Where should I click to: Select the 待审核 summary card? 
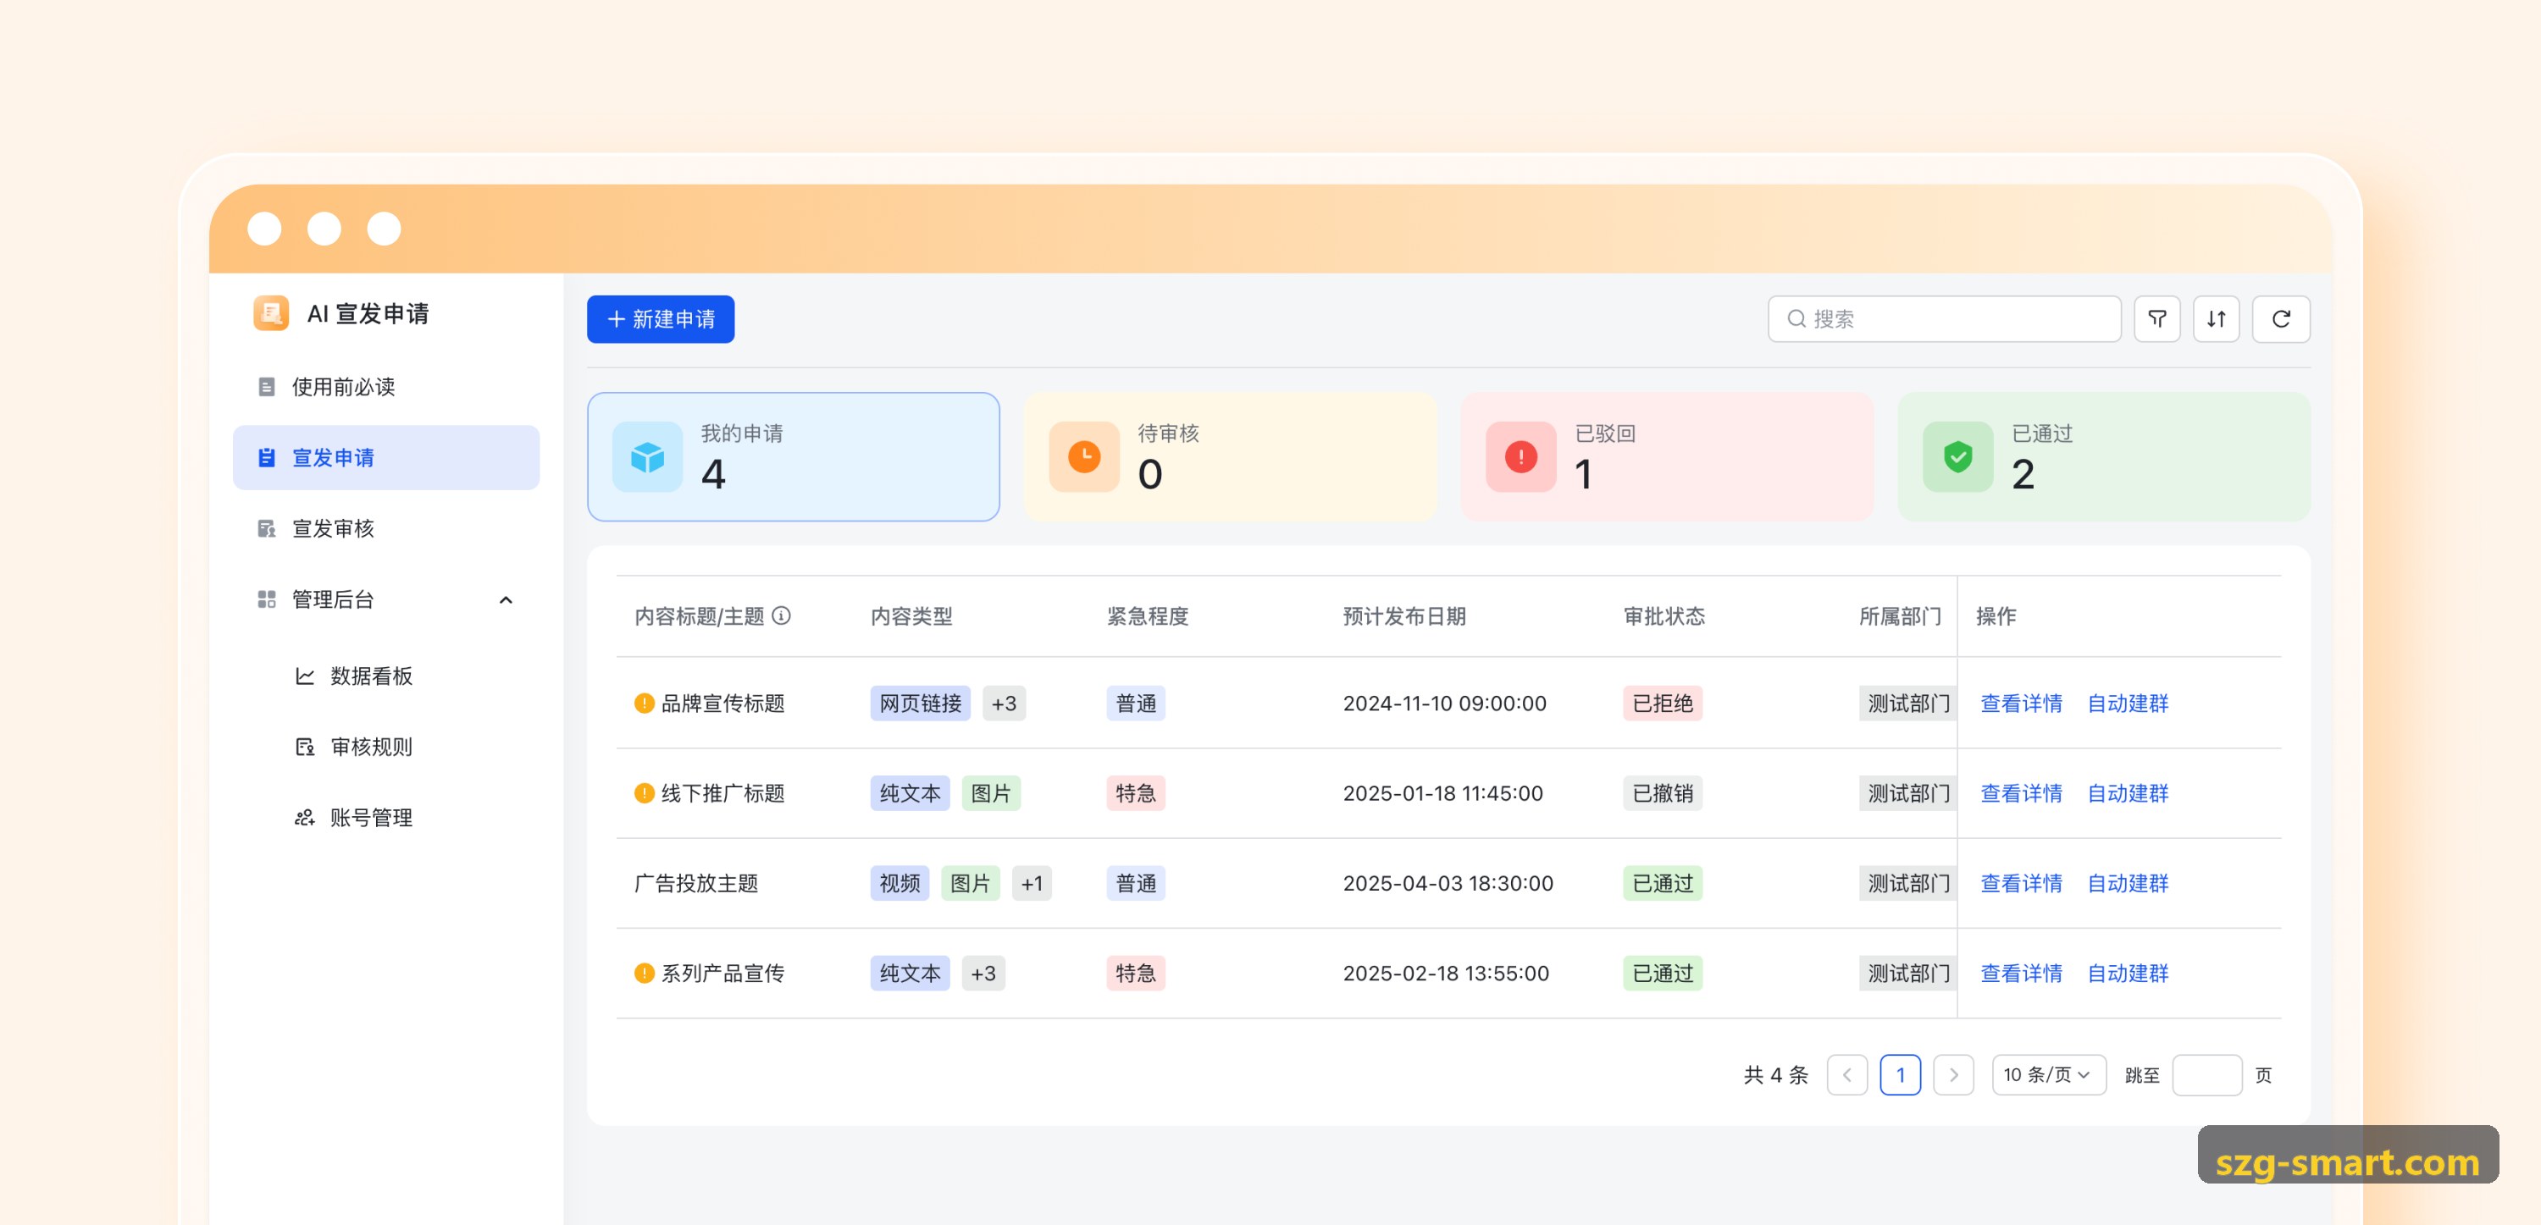tap(1230, 456)
